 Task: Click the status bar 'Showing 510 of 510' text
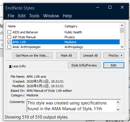[36, 117]
